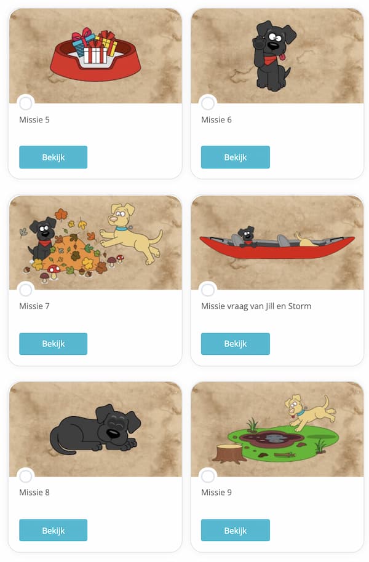Toggle the completion circle for Missie 5
This screenshot has width=369, height=562.
(x=26, y=103)
